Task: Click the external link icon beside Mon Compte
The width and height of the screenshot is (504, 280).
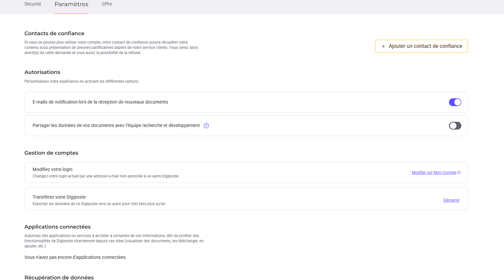Action: pyautogui.click(x=459, y=173)
